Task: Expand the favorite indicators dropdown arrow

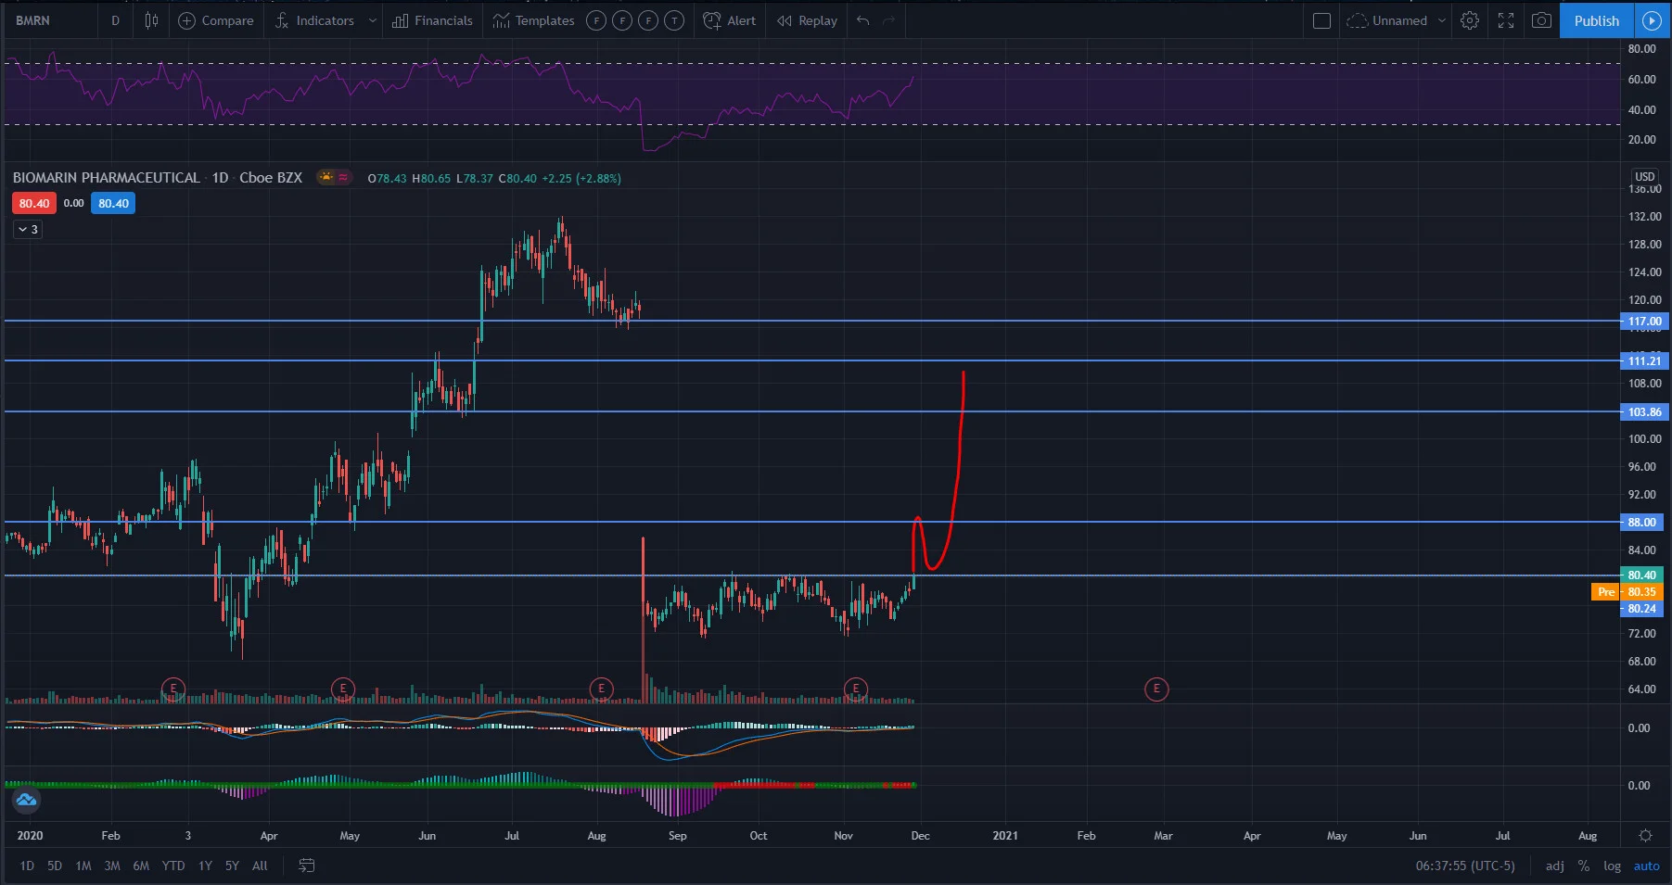Action: point(373,20)
